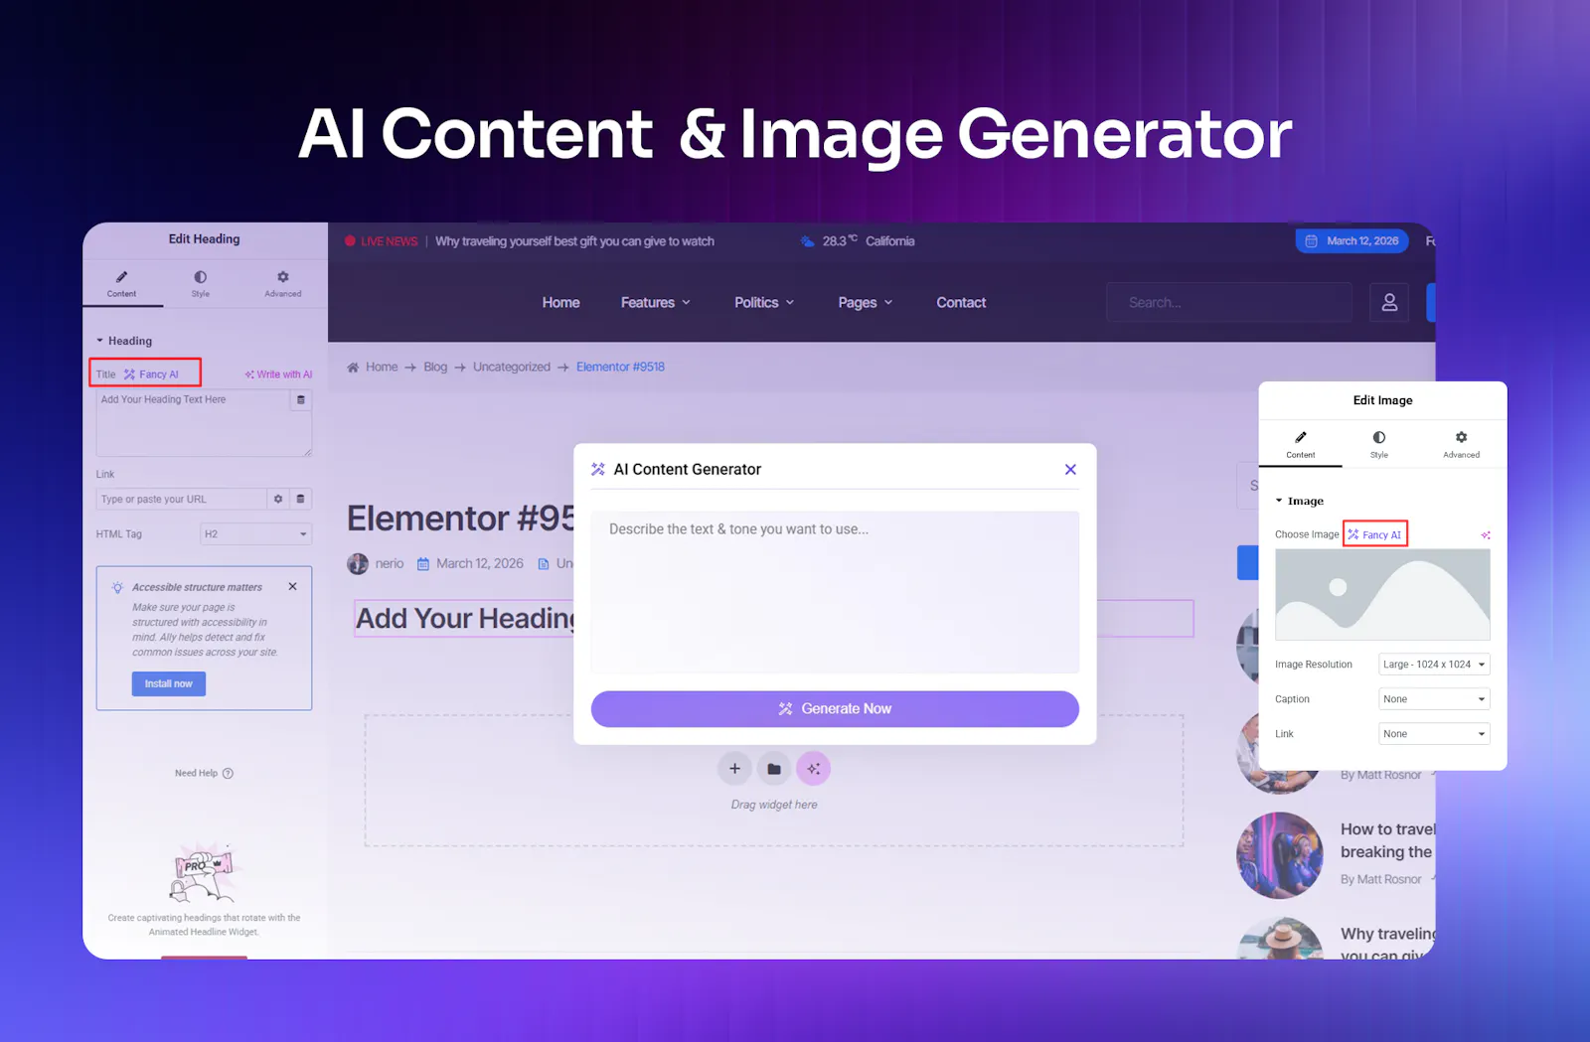This screenshot has width=1590, height=1042.
Task: Click the post date March 12, 2026
Action: click(x=480, y=563)
